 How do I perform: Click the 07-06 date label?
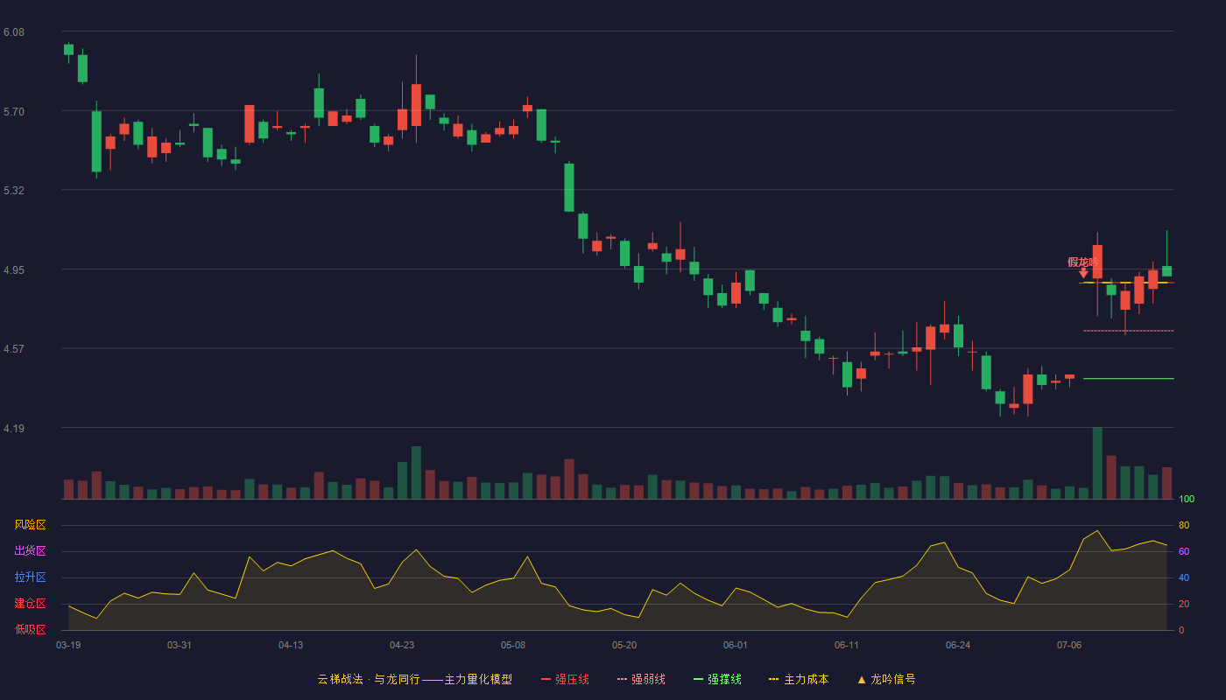coord(1069,645)
